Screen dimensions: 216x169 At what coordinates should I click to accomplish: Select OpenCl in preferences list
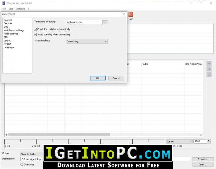point(7,41)
